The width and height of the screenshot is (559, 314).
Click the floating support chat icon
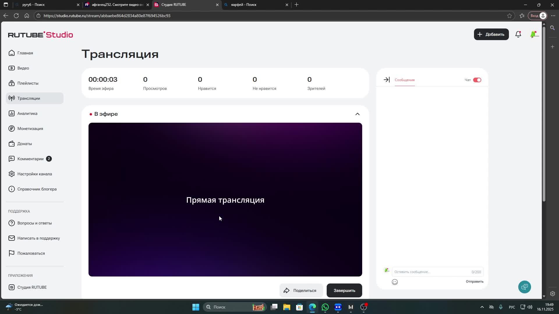tap(524, 287)
